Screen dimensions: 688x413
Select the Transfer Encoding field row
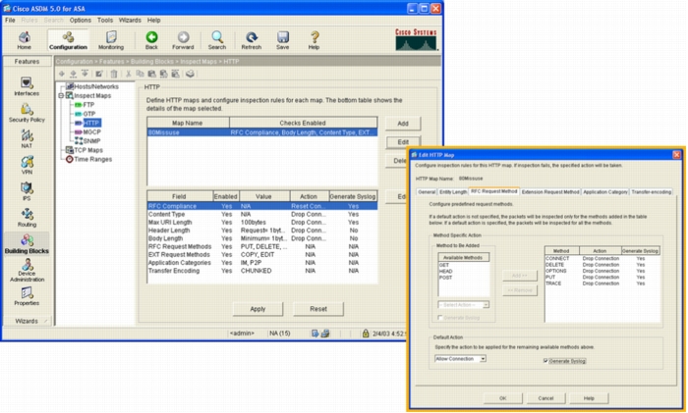click(262, 271)
